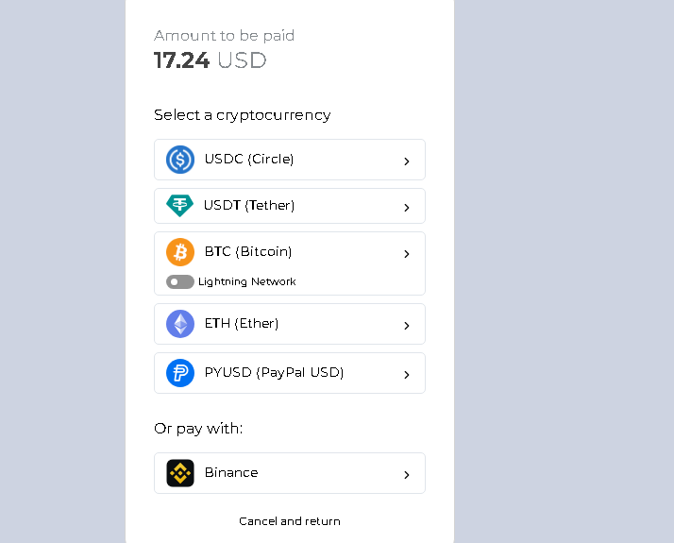Open PYUSD option using right chevron
The height and width of the screenshot is (543, 674).
tap(407, 375)
